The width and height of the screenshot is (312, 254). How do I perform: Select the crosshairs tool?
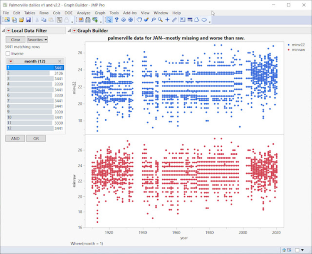click(167, 20)
